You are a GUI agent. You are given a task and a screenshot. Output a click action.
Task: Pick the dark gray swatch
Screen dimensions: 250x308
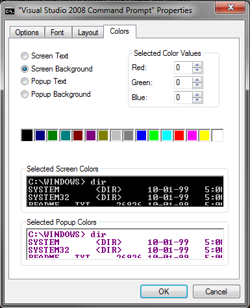pos(129,135)
